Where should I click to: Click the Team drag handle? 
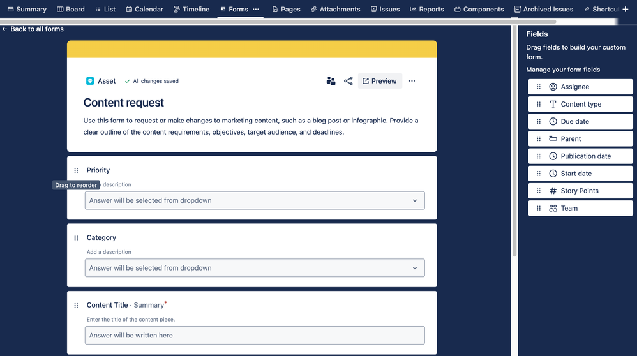point(539,208)
